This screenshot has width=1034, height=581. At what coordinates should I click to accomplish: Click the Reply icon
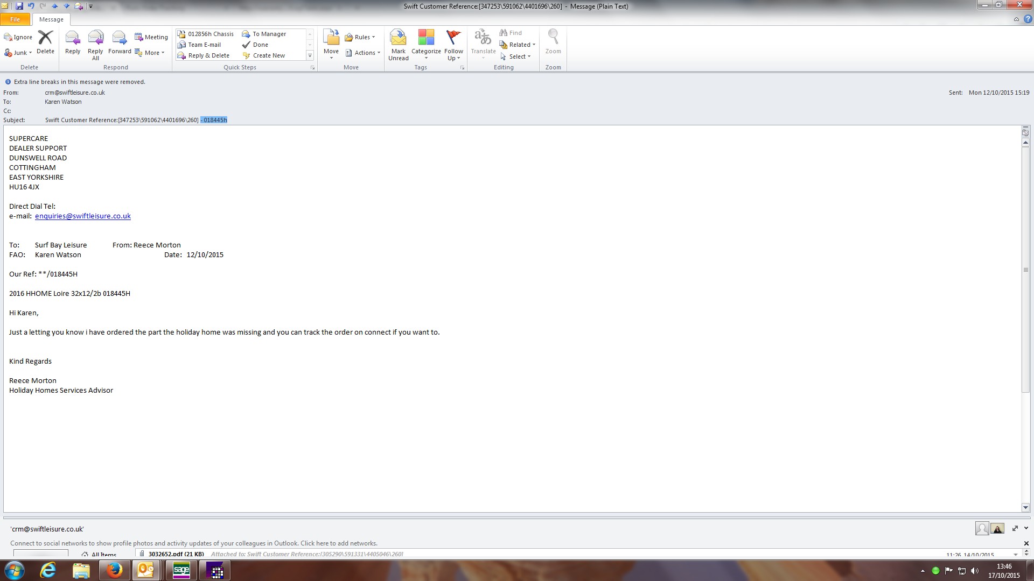72,39
